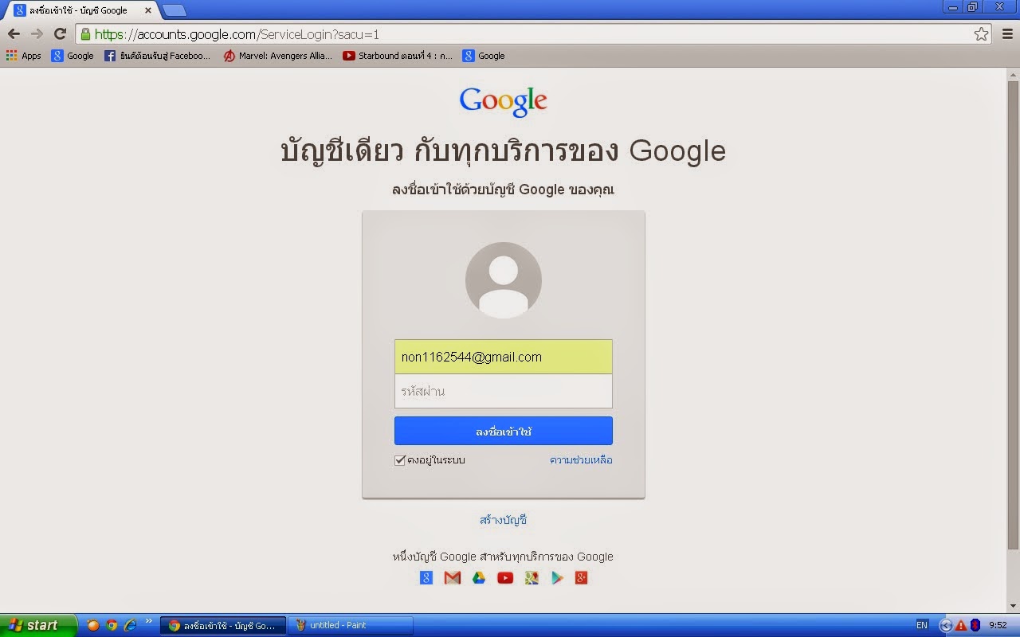This screenshot has width=1020, height=637.
Task: Click the Google Maps icon
Action: 532,578
